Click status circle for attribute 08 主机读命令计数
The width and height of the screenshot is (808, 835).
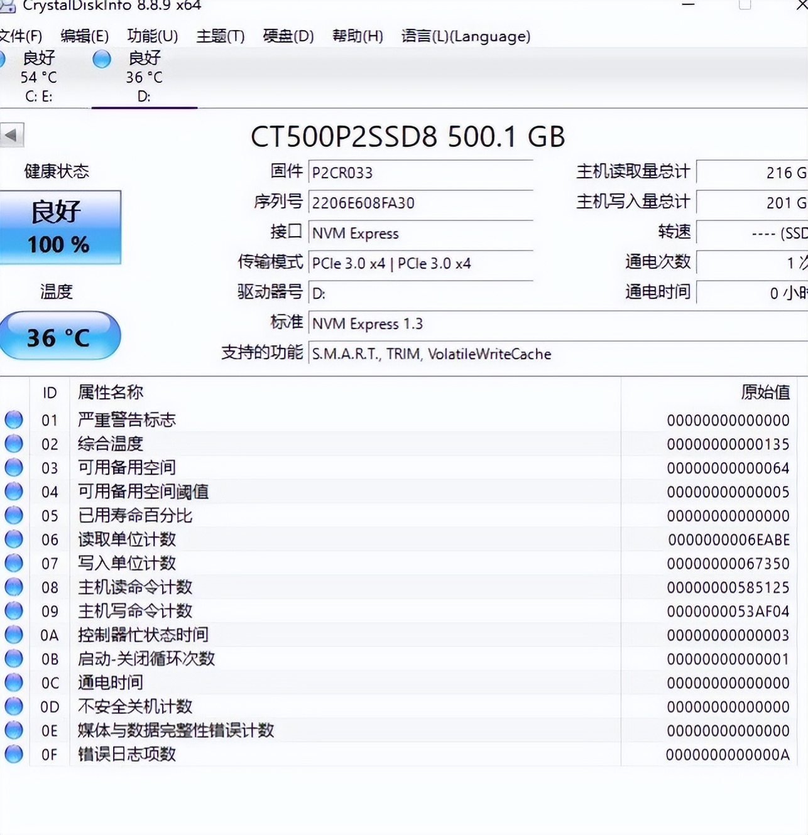14,586
